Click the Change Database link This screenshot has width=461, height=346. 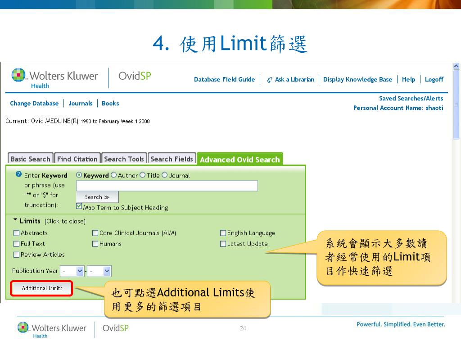click(34, 104)
